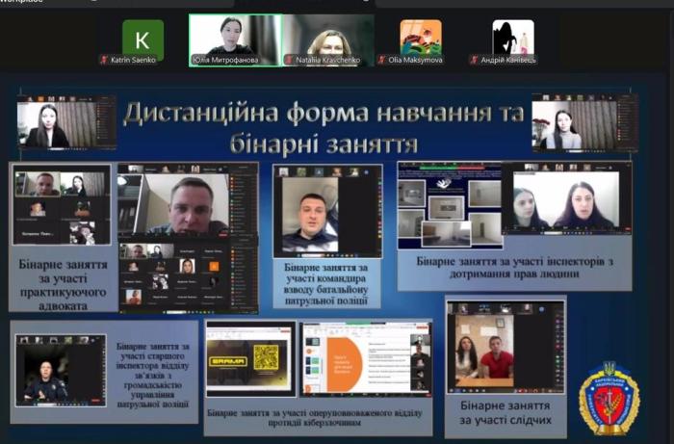Viewport: 674px width, 444px height.
Task: Select Olia Maksymova's profile picture
Action: click(421, 38)
